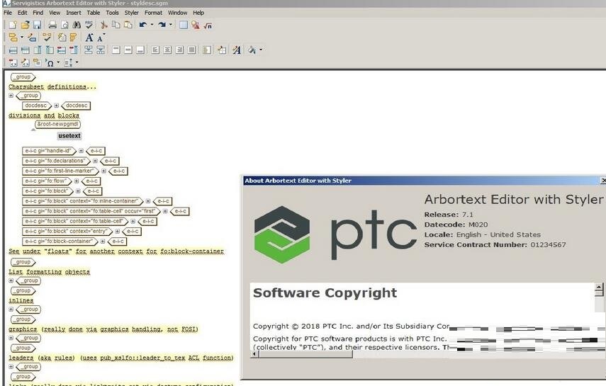Image resolution: width=606 pixels, height=386 pixels.
Task: Click "Charsubset definitions..." comment text
Action: (x=52, y=87)
